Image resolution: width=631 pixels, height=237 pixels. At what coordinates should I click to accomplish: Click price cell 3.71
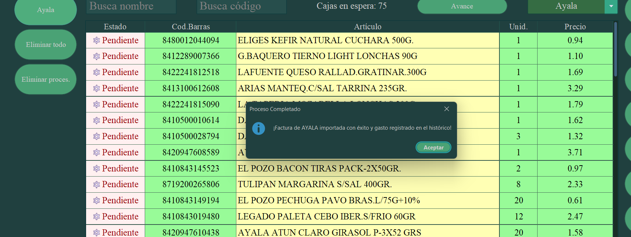[x=575, y=152]
